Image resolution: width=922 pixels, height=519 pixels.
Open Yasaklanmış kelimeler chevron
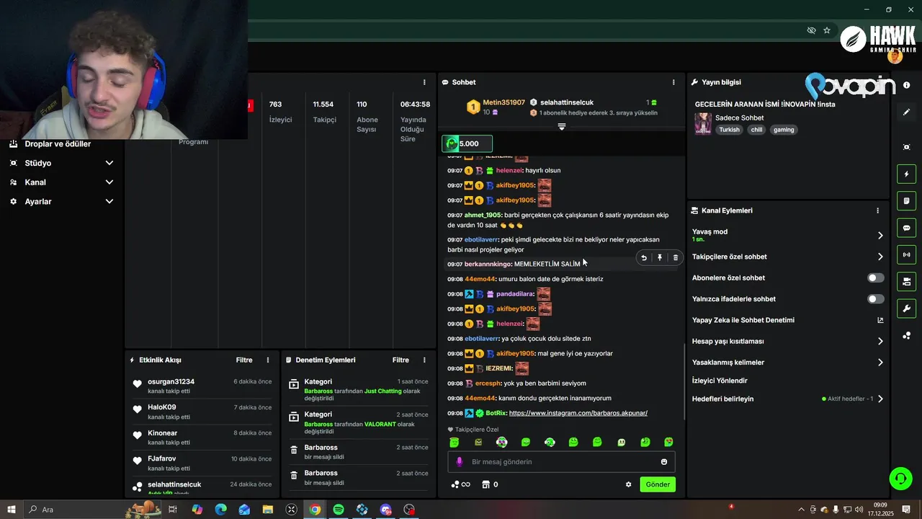pyautogui.click(x=880, y=363)
